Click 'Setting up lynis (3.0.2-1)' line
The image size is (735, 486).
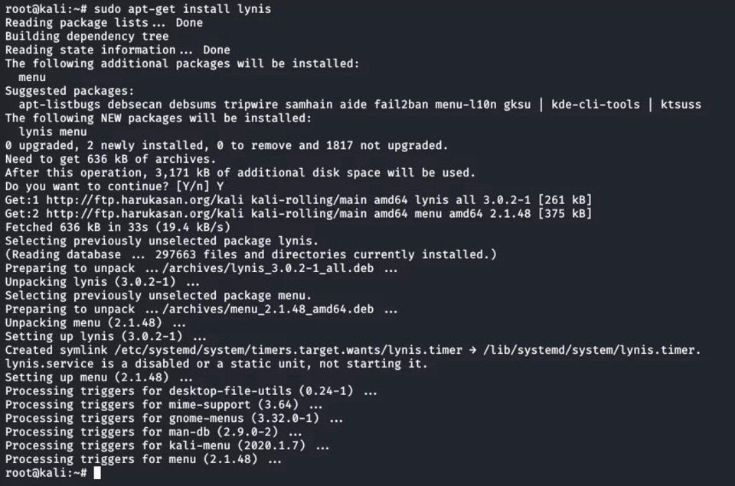[x=106, y=337]
